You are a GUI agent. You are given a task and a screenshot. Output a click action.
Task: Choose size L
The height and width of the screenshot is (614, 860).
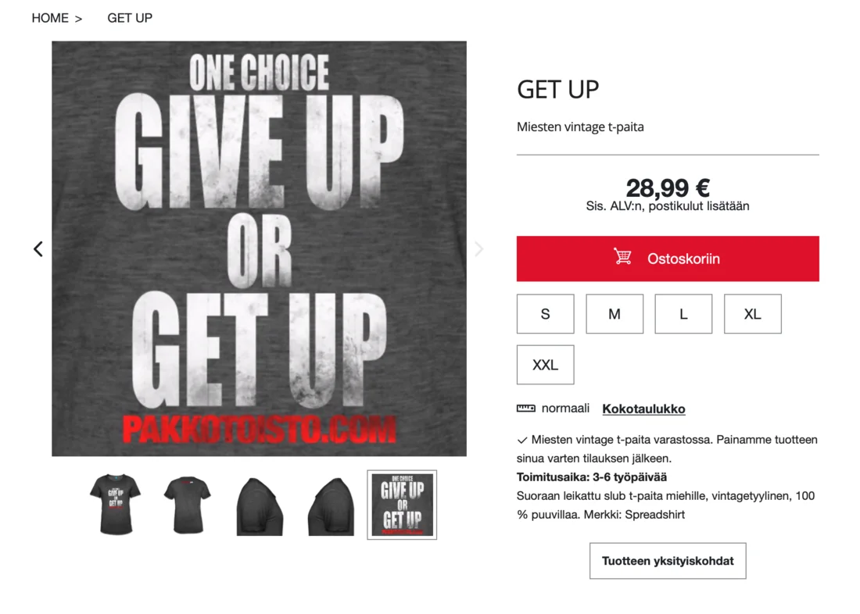point(683,314)
